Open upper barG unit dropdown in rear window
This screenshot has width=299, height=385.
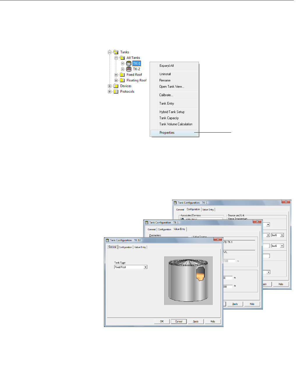282,235
